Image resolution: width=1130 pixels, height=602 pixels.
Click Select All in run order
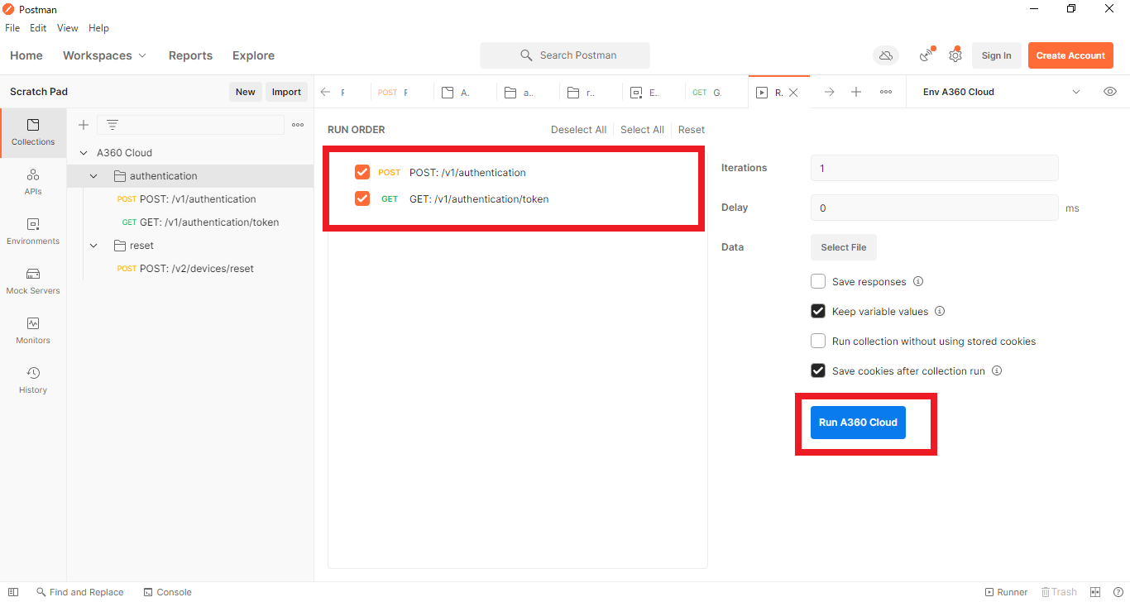[x=642, y=130]
